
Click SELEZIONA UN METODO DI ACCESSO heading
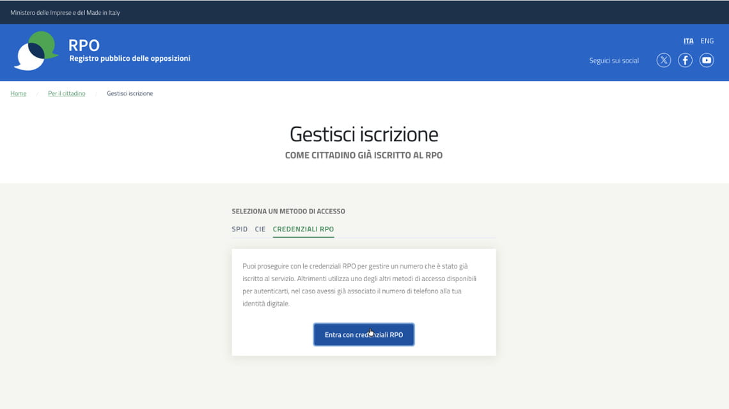pos(288,211)
